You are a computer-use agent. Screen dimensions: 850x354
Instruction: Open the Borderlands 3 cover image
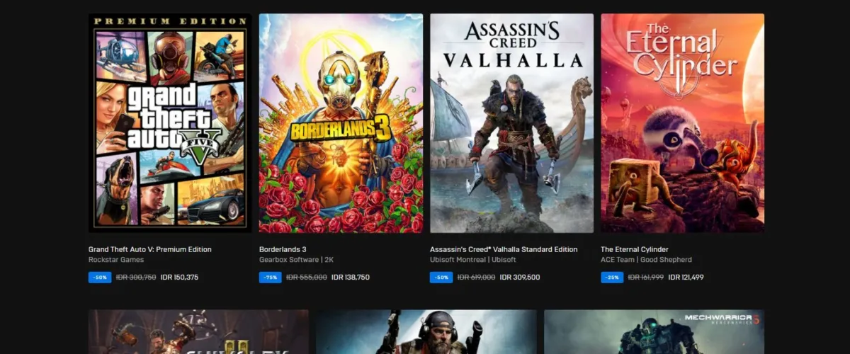click(341, 123)
